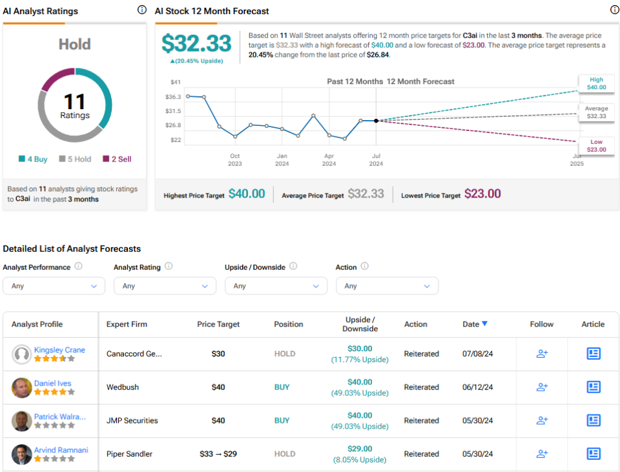Open Kingsley Crane analyst profile link
Viewport: 620px width, 472px height.
pyautogui.click(x=59, y=350)
